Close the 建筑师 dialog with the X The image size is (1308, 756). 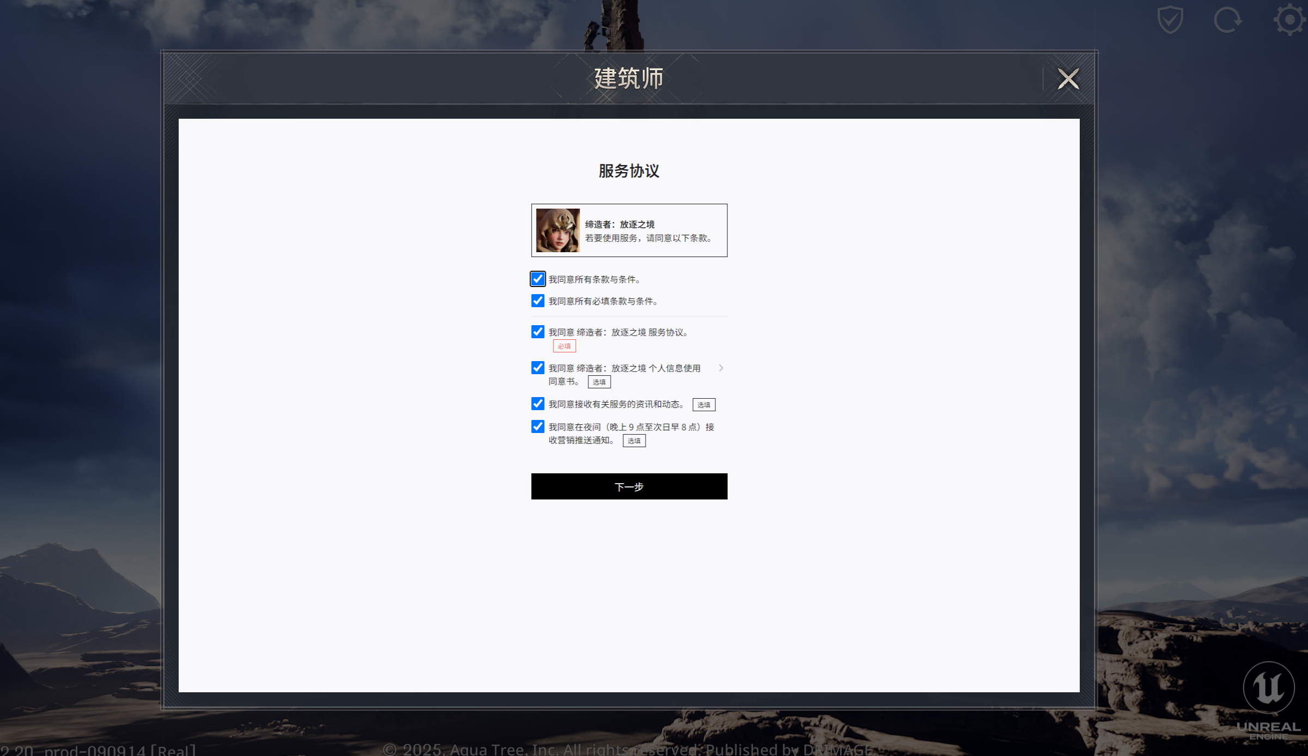1068,79
